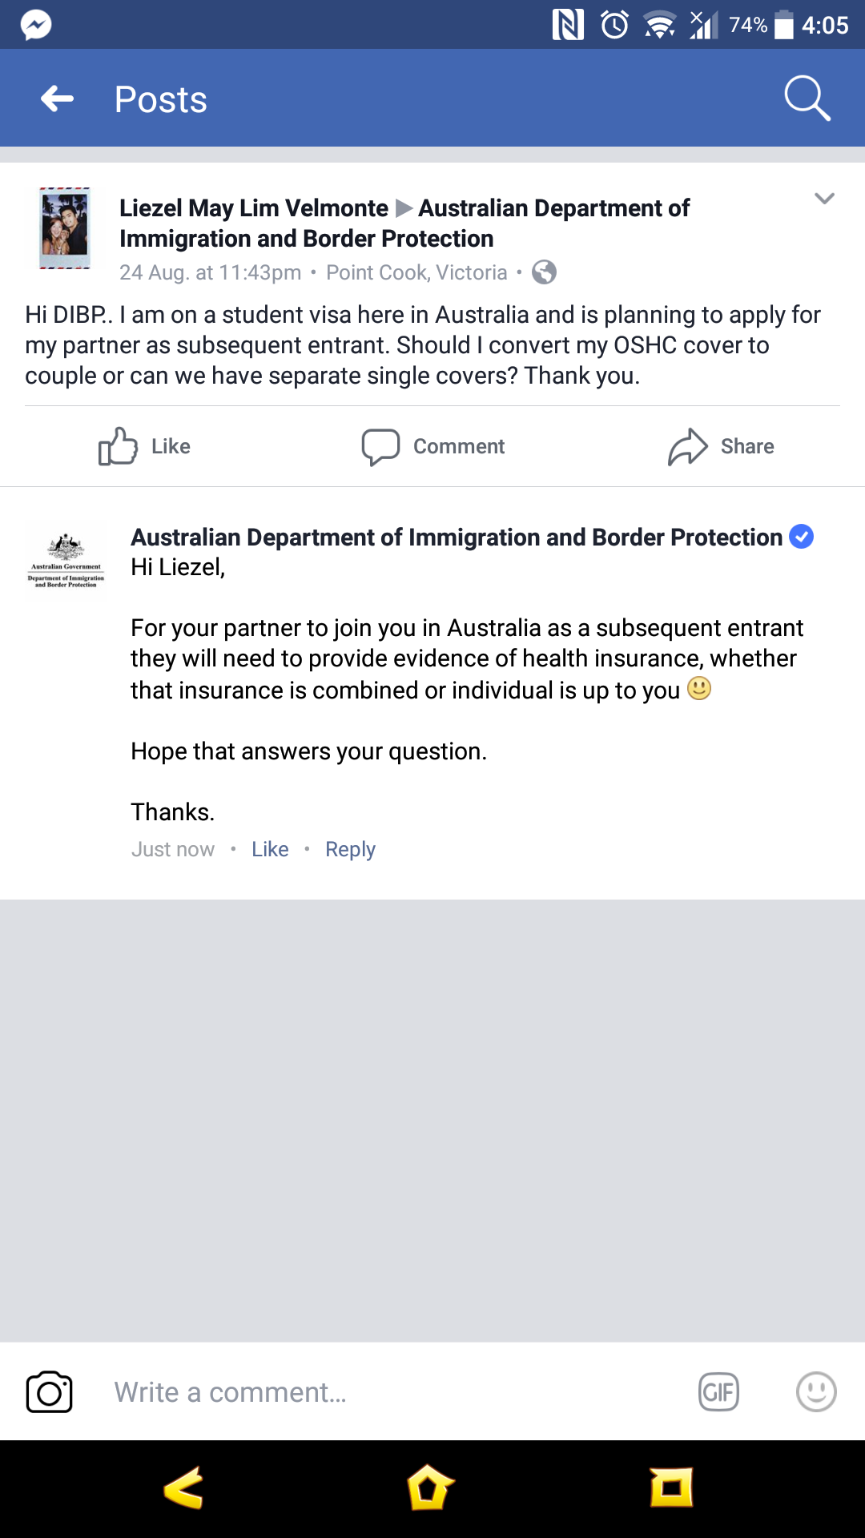Share the post

[x=722, y=446]
